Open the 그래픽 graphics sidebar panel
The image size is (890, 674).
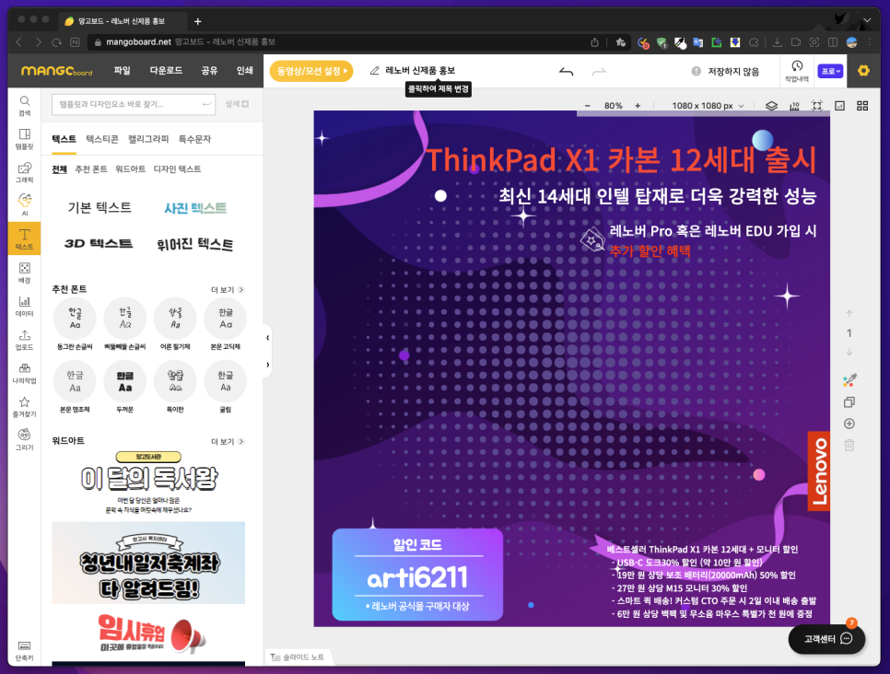pyautogui.click(x=24, y=172)
